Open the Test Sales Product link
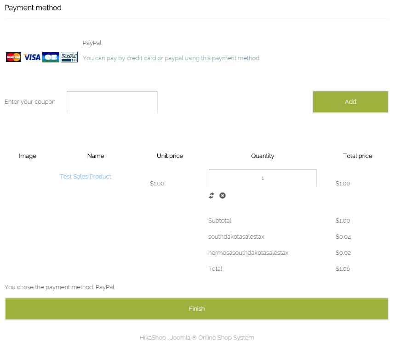 coord(86,177)
